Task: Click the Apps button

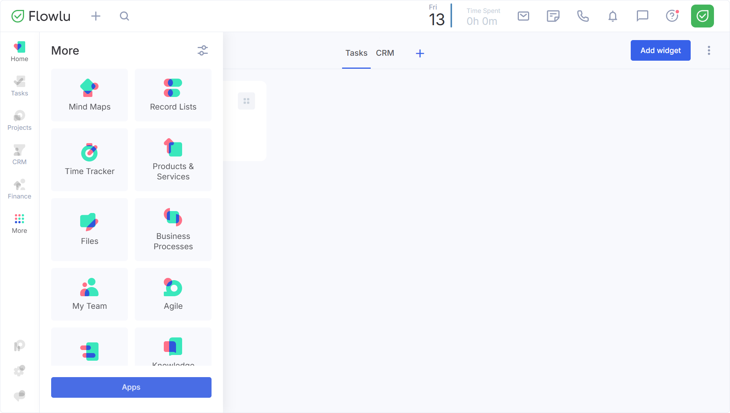Action: coord(131,387)
